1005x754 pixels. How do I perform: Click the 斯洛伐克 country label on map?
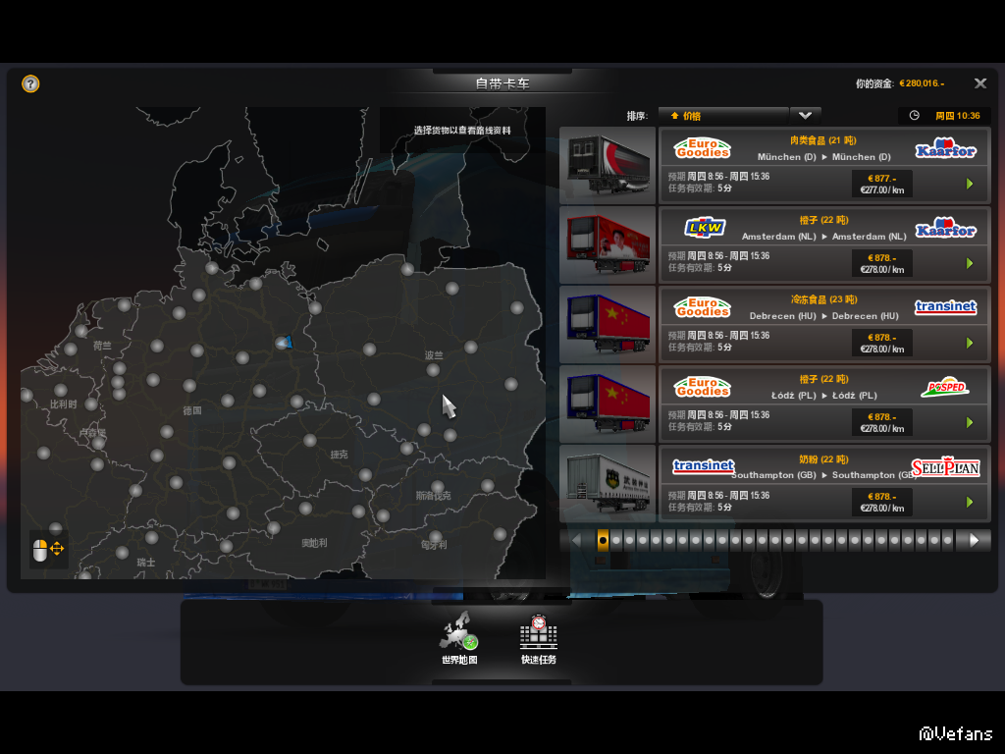point(433,496)
